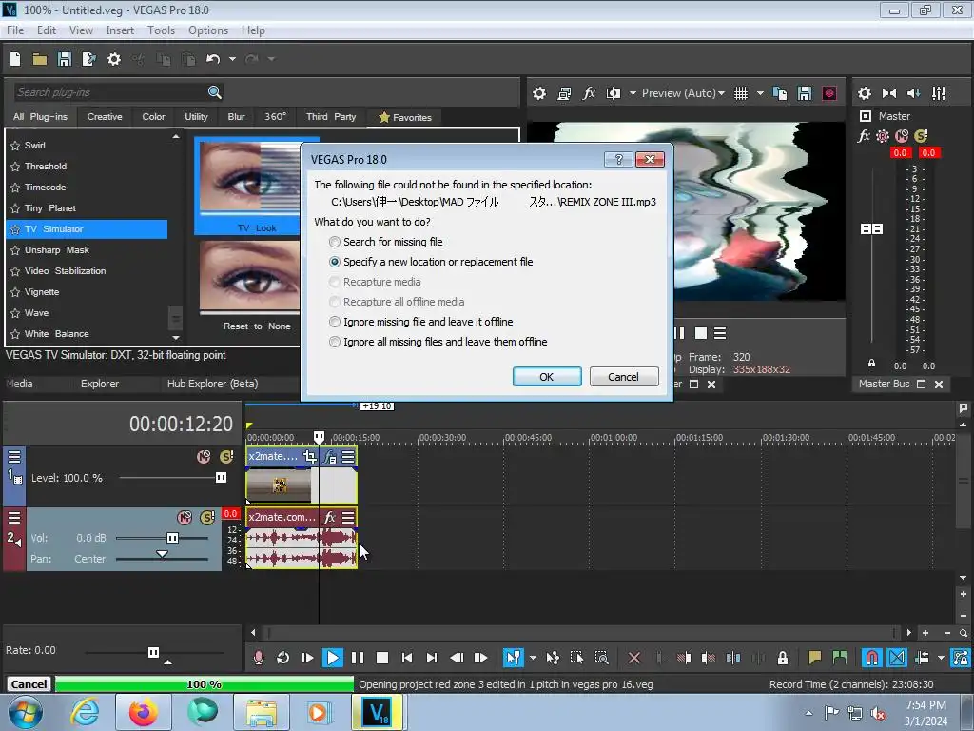Image resolution: width=974 pixels, height=731 pixels.
Task: Create a new project with the New icon
Action: tap(15, 59)
